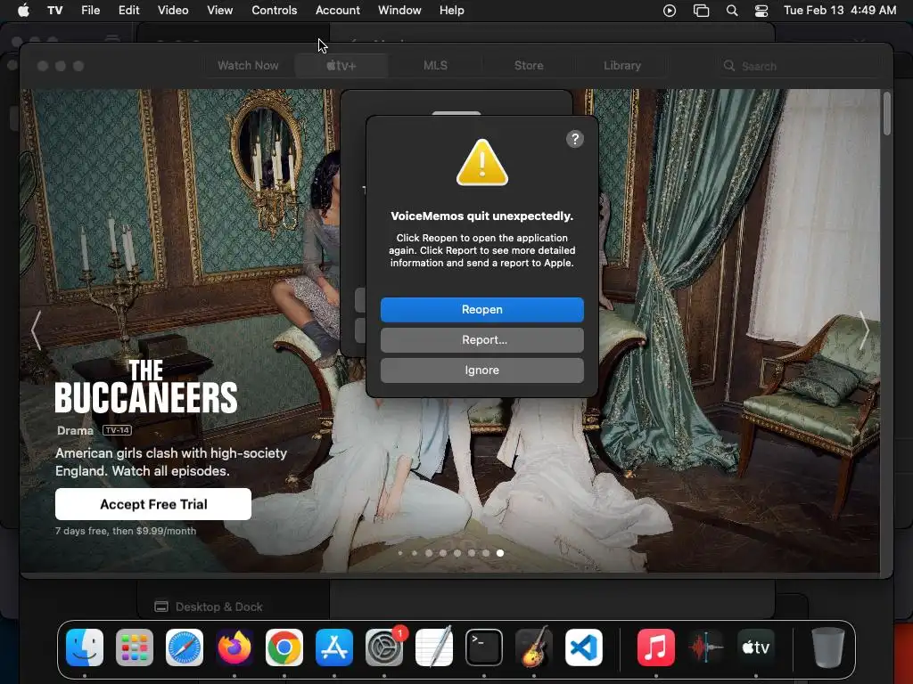Viewport: 913px width, 684px height.
Task: Select the first carousel page dot
Action: click(x=400, y=553)
